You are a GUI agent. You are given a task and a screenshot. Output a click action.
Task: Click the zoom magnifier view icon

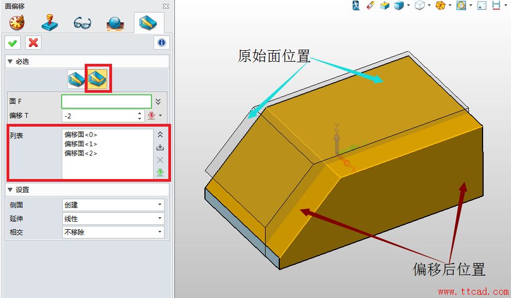point(461,5)
